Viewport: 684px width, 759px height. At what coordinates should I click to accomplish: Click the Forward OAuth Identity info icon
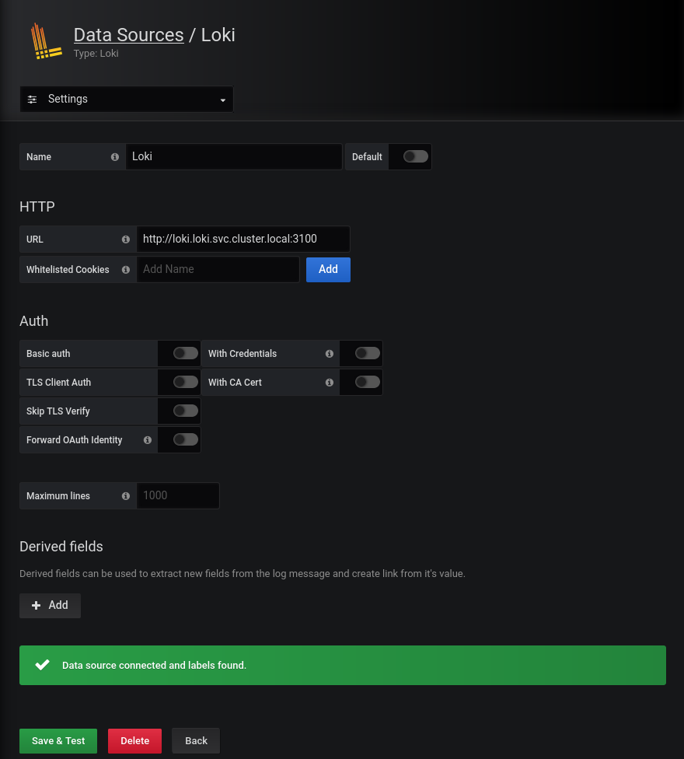click(148, 440)
